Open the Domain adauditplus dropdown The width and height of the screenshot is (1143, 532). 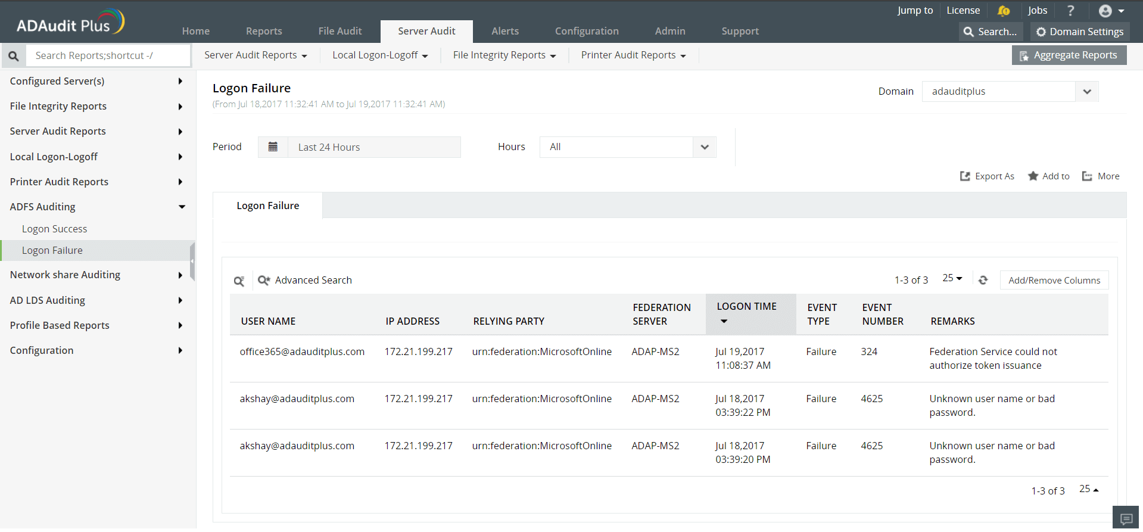pyautogui.click(x=1010, y=92)
